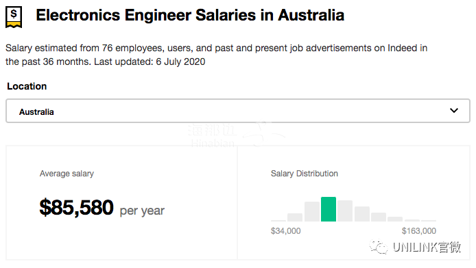Click the Hinabian watermark in center
Screen dimensions: 476x268
coord(213,137)
